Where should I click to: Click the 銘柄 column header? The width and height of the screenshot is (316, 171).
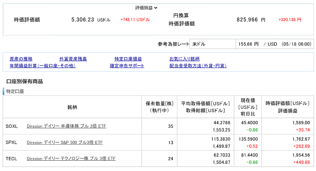pos(72,107)
